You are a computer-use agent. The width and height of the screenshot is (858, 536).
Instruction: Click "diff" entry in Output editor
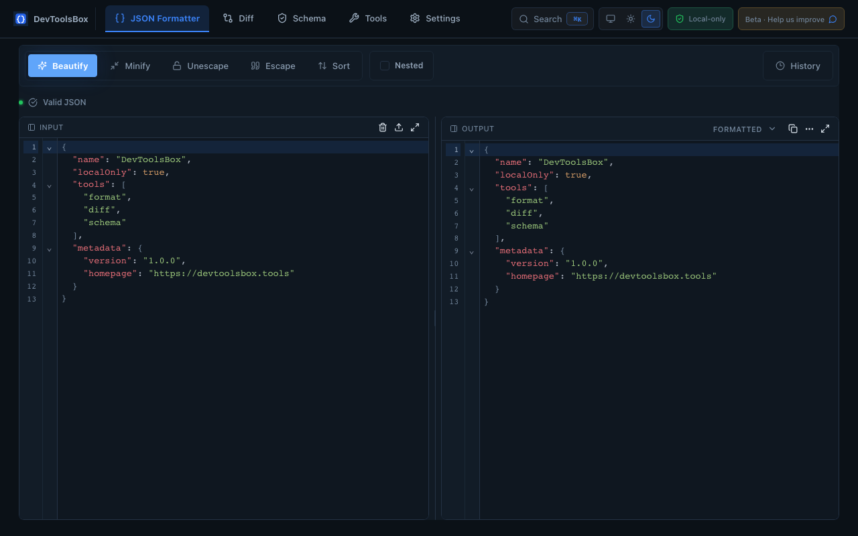(x=522, y=213)
